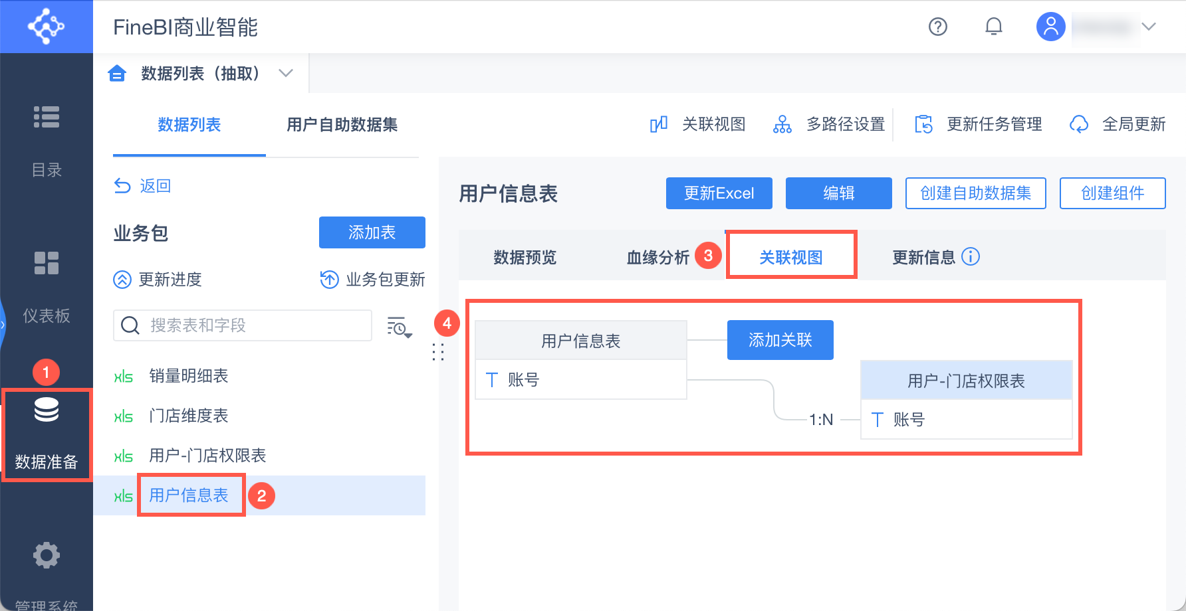
Task: Expand the 更新进度 update progress
Action: point(158,280)
